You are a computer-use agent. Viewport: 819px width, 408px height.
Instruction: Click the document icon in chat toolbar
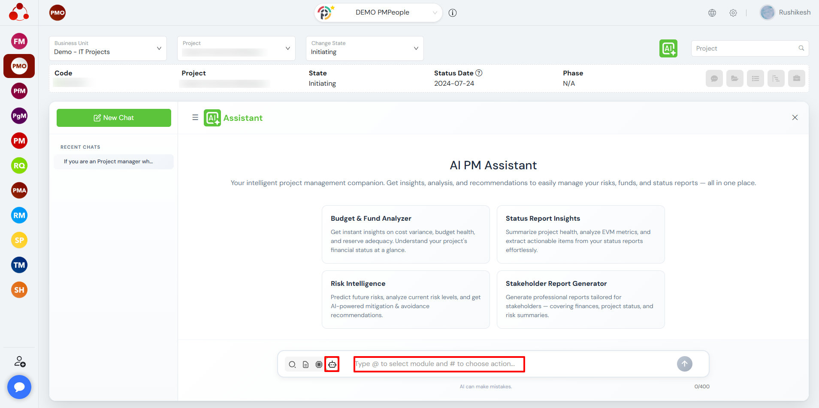tap(305, 364)
